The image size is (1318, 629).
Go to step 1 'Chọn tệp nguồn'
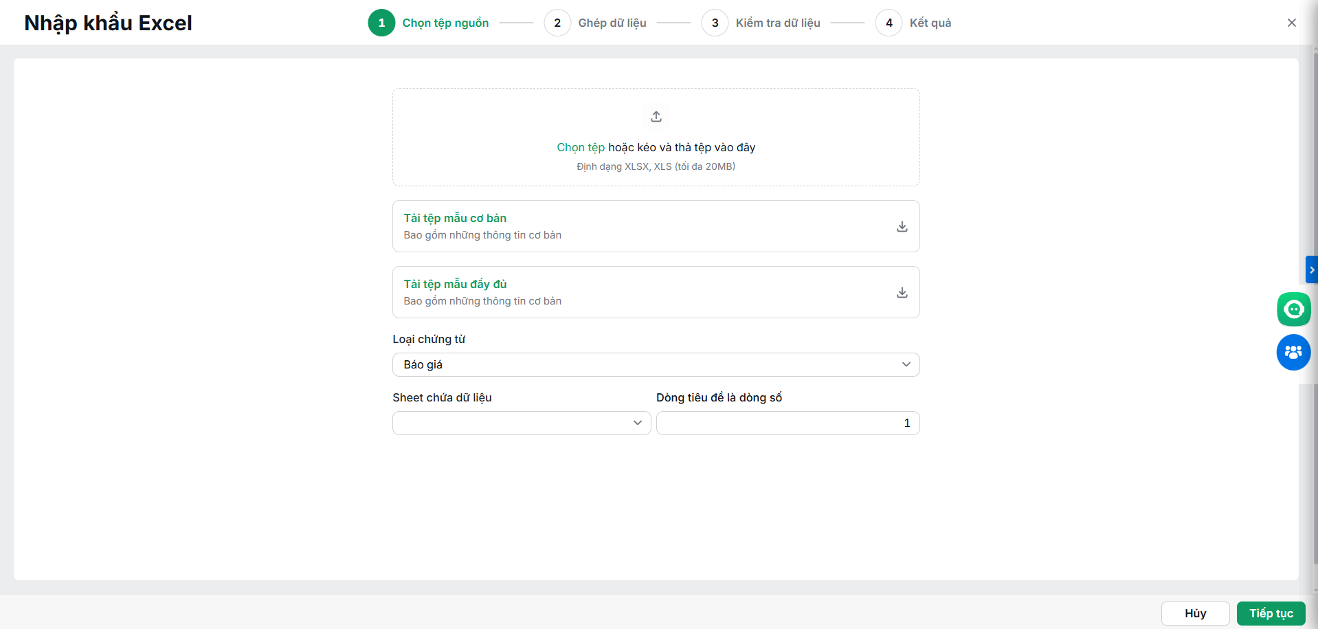point(429,23)
